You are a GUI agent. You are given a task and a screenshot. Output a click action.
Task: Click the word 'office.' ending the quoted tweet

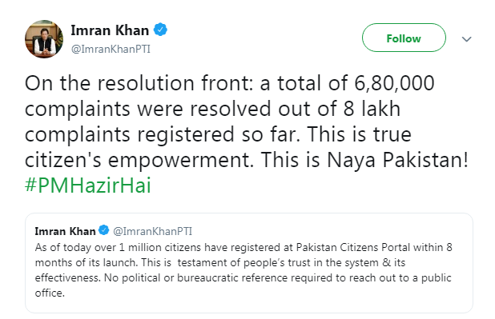click(x=50, y=293)
